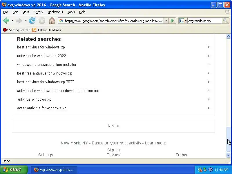Image resolution: width=232 pixels, height=174 pixels.
Task: Open the Latest Headlines feed bookmark
Action: (x=47, y=30)
